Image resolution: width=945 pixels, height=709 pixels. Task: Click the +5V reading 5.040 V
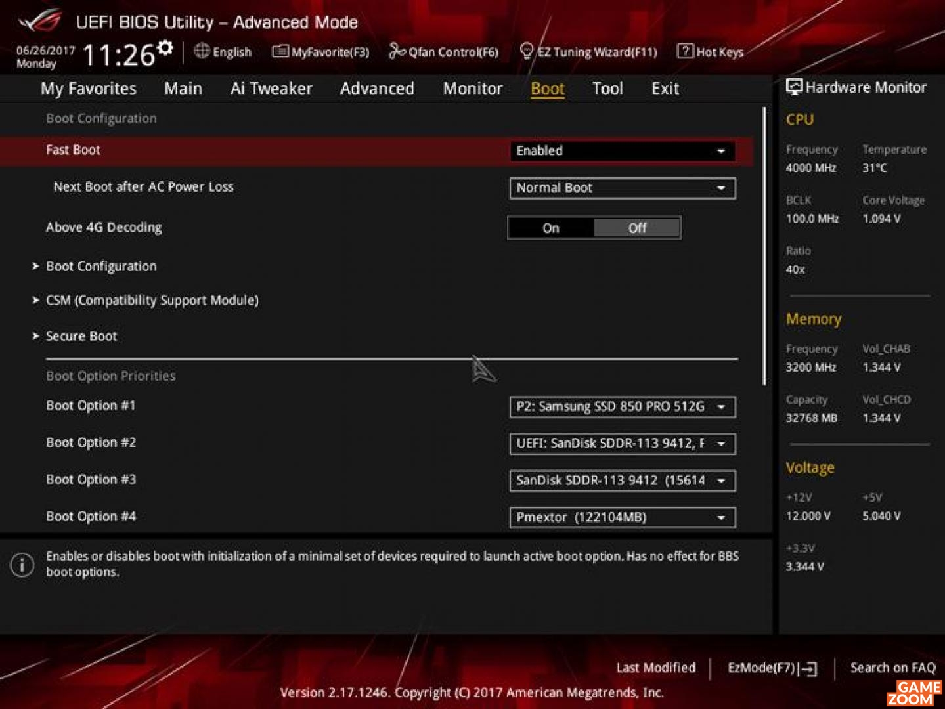tap(881, 516)
